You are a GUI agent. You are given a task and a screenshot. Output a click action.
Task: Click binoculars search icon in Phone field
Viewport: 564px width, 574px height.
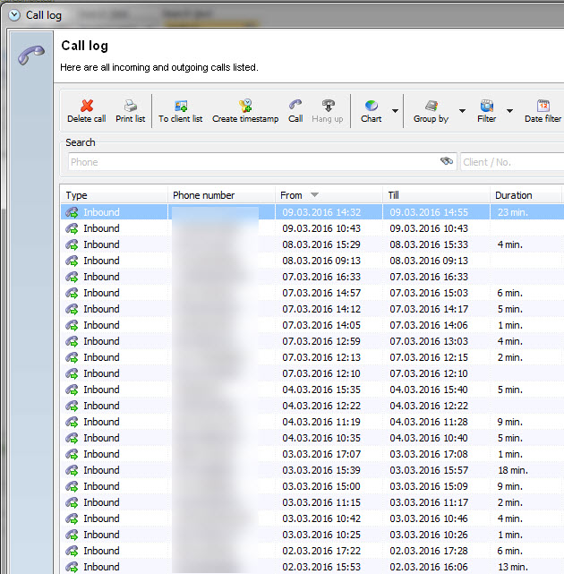(447, 162)
